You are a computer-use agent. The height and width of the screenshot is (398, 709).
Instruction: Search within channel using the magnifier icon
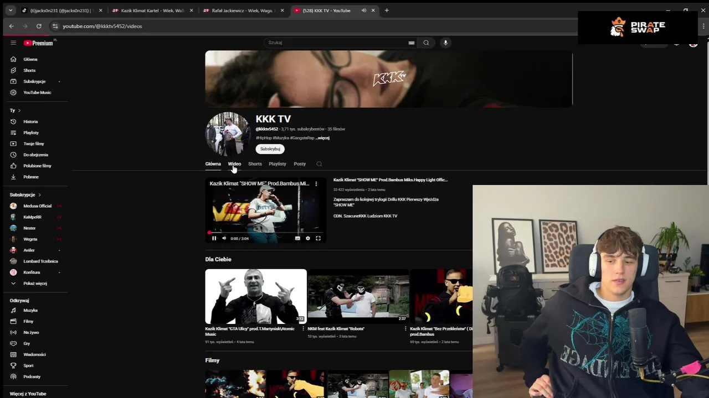[x=319, y=164]
